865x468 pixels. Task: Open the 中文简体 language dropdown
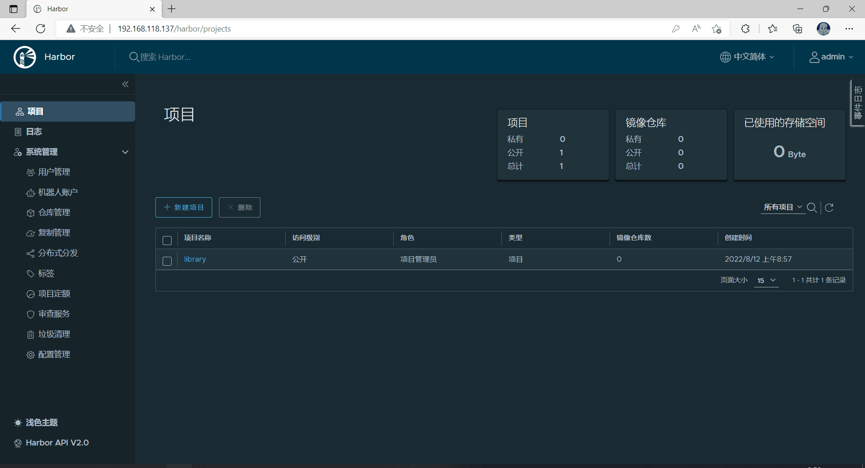click(747, 57)
